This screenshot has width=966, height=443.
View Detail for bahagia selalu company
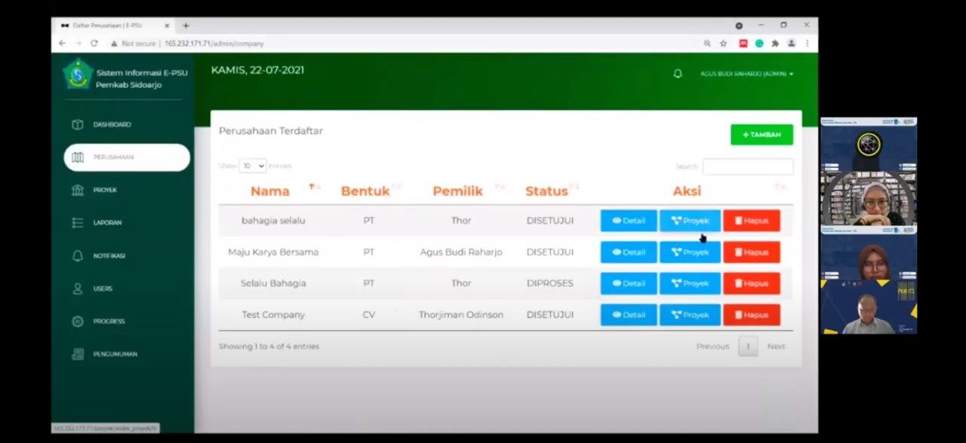629,221
